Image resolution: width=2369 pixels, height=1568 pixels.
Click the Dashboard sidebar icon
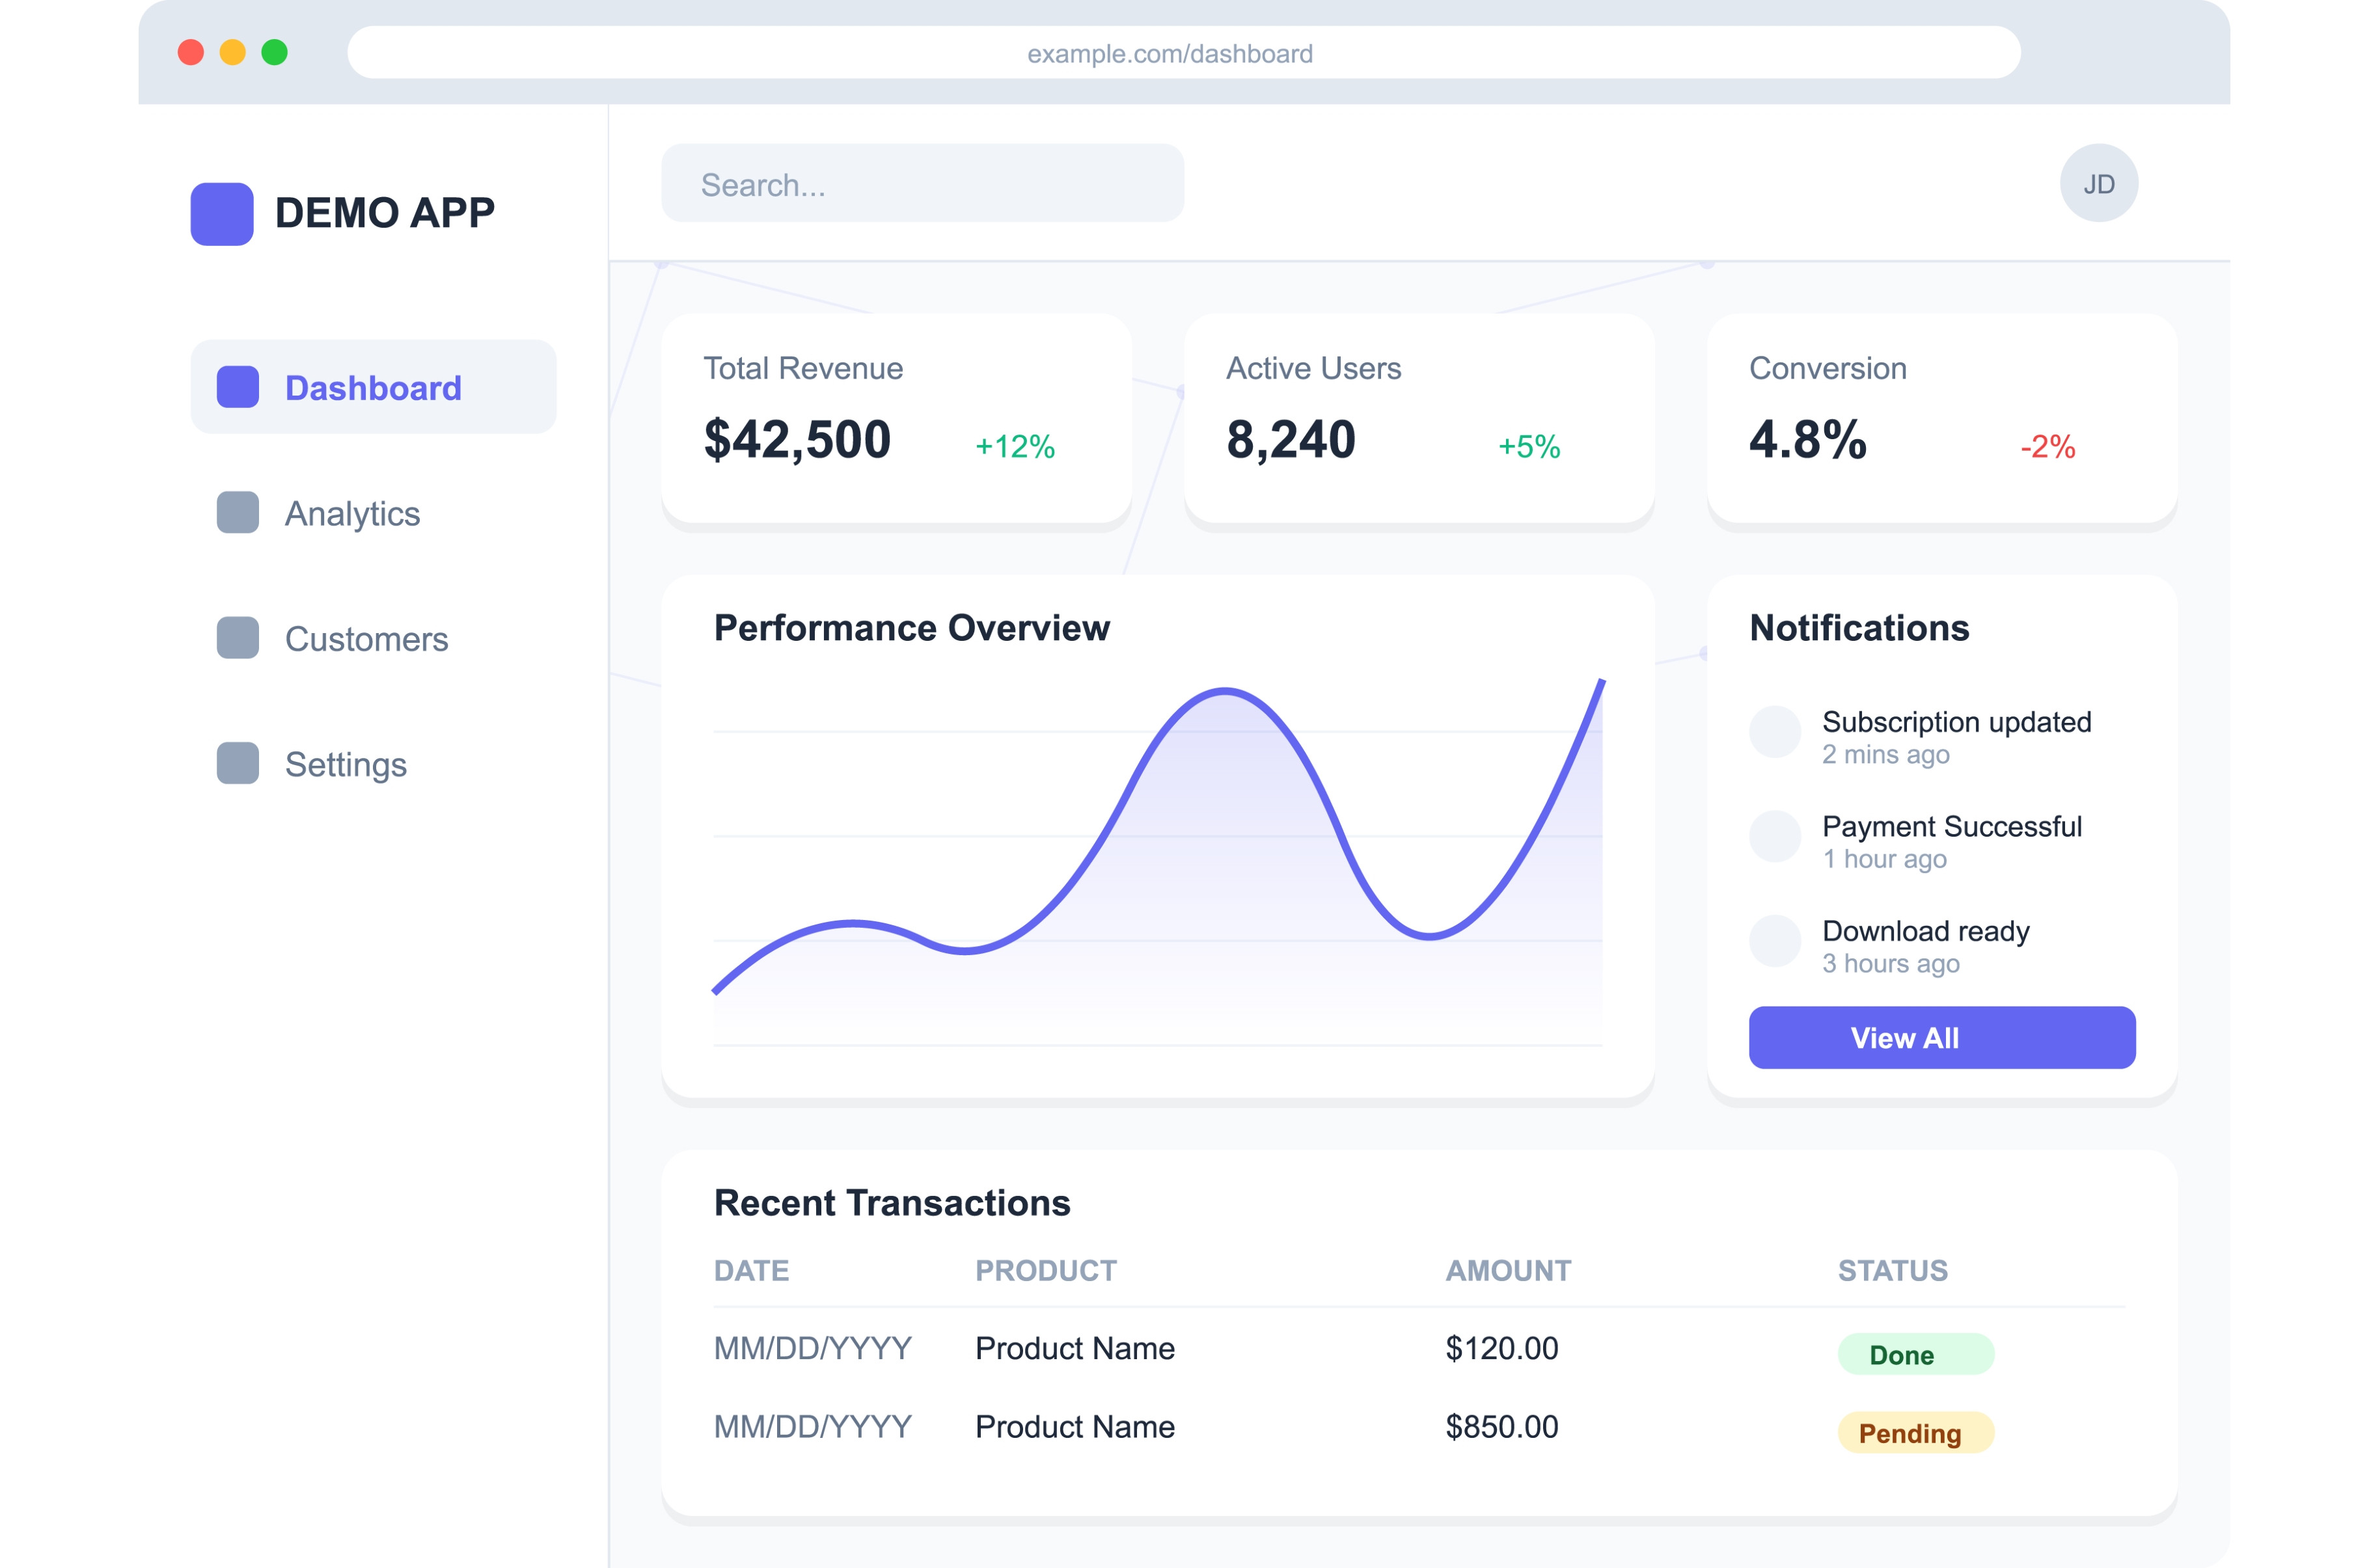pyautogui.click(x=237, y=387)
